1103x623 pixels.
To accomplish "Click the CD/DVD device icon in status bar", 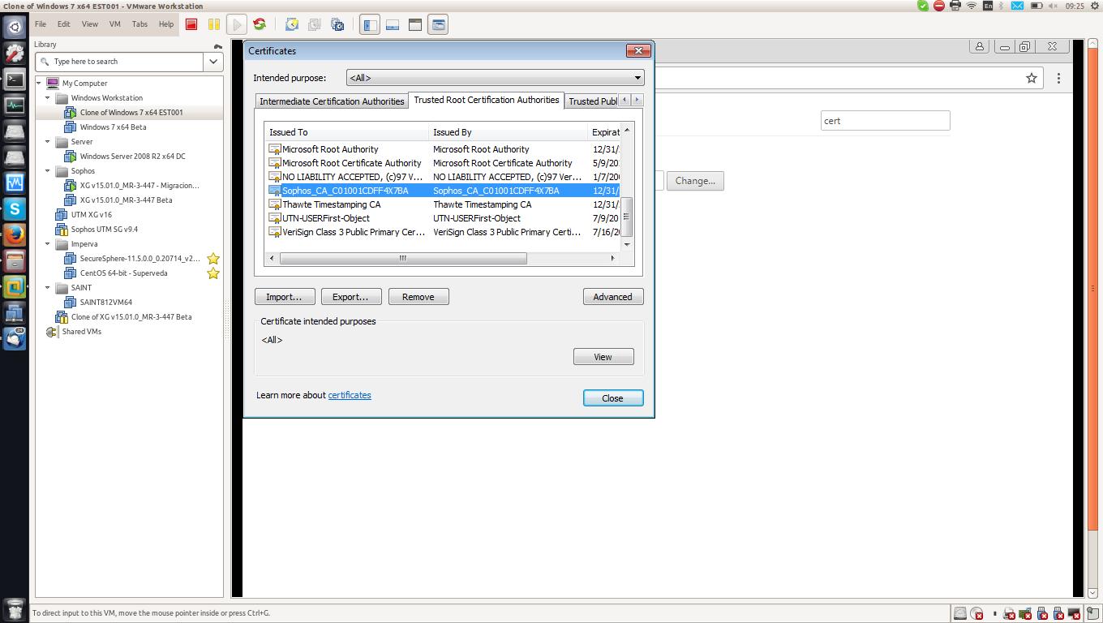I will point(977,613).
